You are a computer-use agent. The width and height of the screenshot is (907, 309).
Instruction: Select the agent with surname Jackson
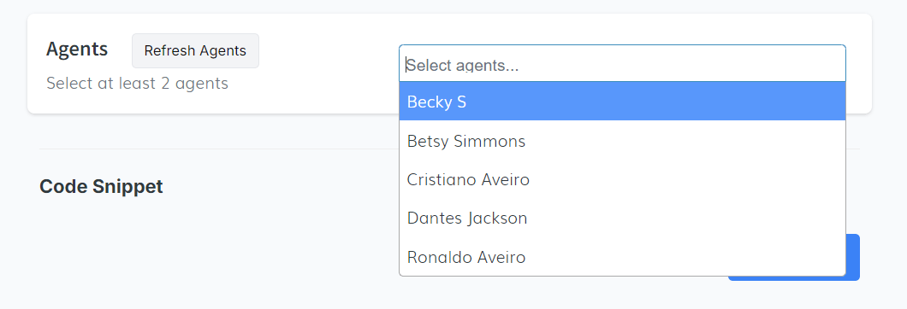(x=622, y=219)
